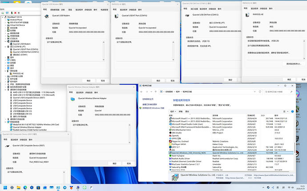The image size is (307, 191).
Task: Click search box in Programs and Features window
Action: (x=279, y=91)
